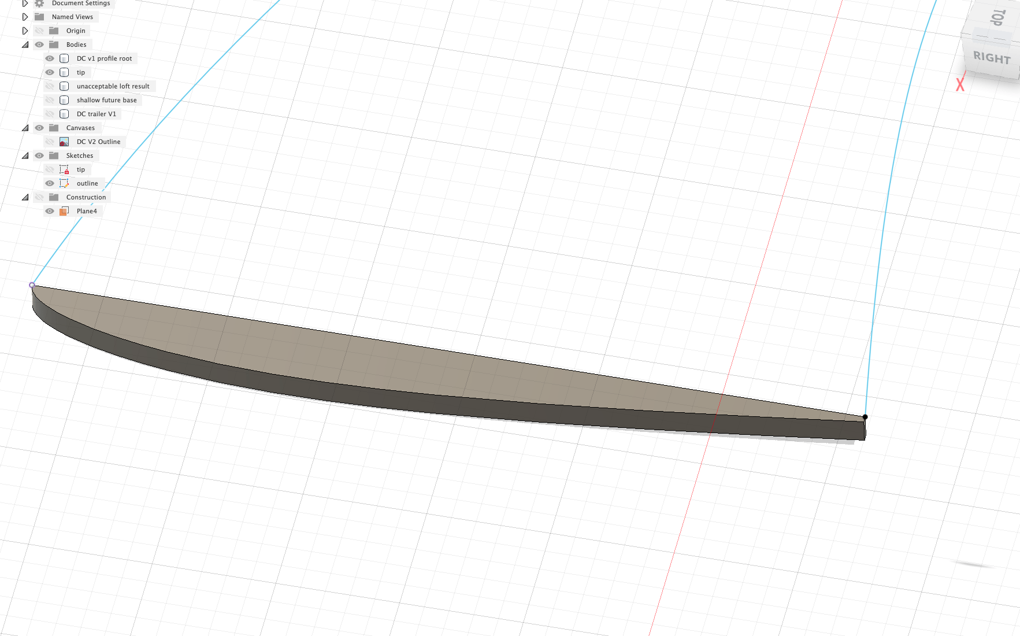Select the DC v1 profile root body icon
The height and width of the screenshot is (636, 1020).
click(64, 58)
